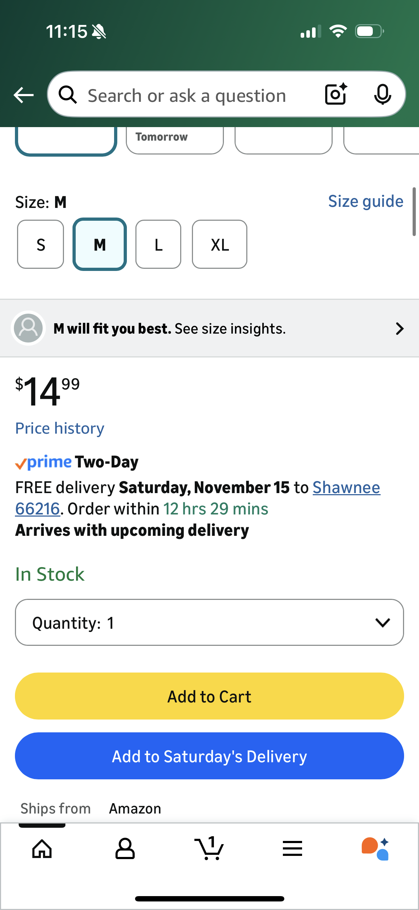Tap the search input field
The height and width of the screenshot is (910, 419).
pos(187,95)
